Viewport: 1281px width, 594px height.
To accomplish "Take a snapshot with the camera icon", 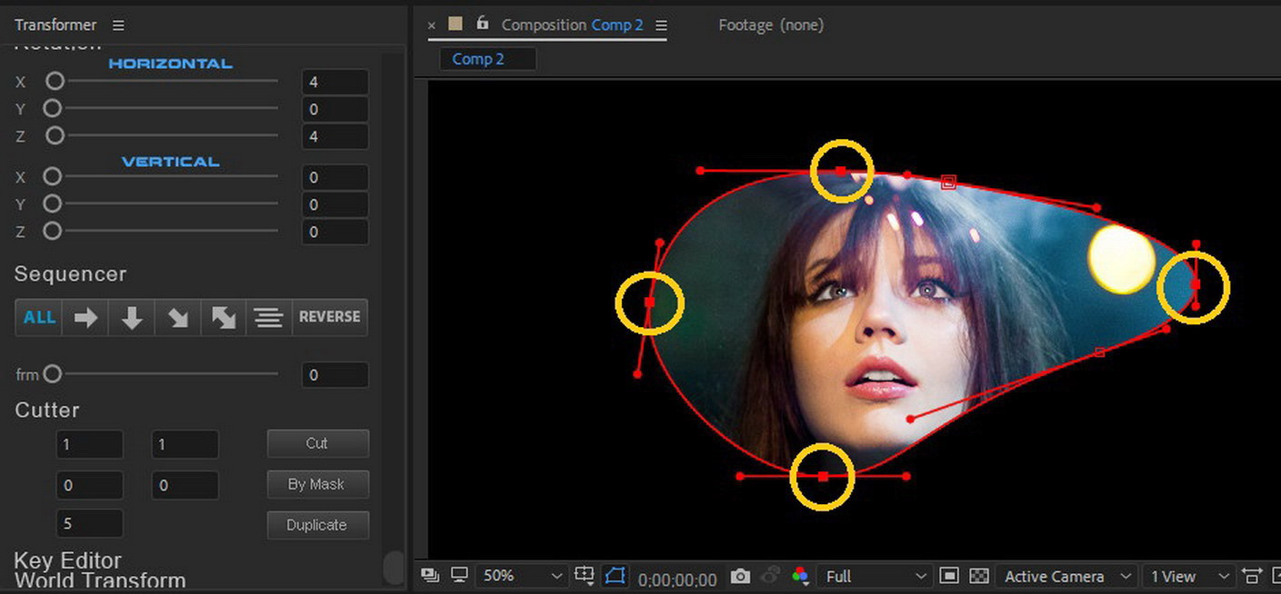I will [x=741, y=576].
